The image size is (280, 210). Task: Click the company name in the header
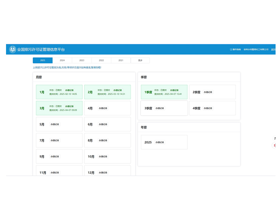pyautogui.click(x=256, y=50)
